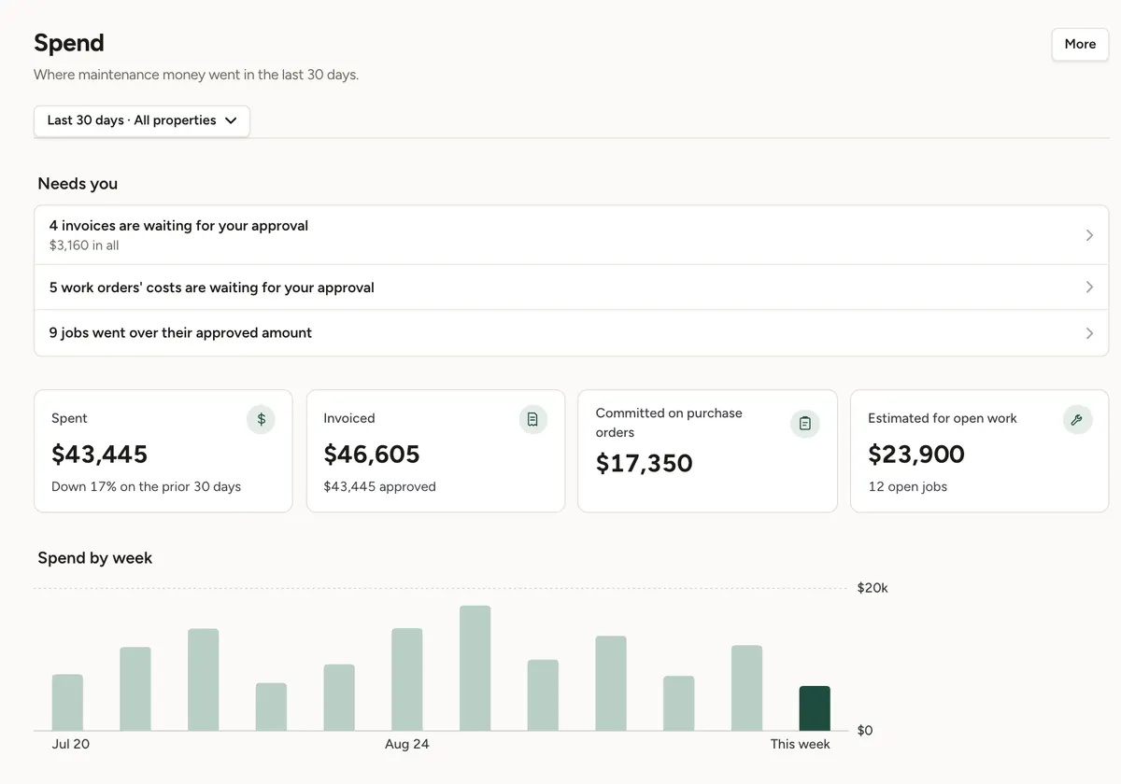Screen dimensions: 1121x784
Task: Open '5 work orders' costs are waiting' row
Action: 571,287
